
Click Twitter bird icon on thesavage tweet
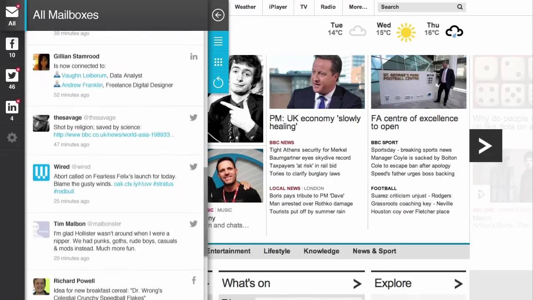click(x=194, y=117)
